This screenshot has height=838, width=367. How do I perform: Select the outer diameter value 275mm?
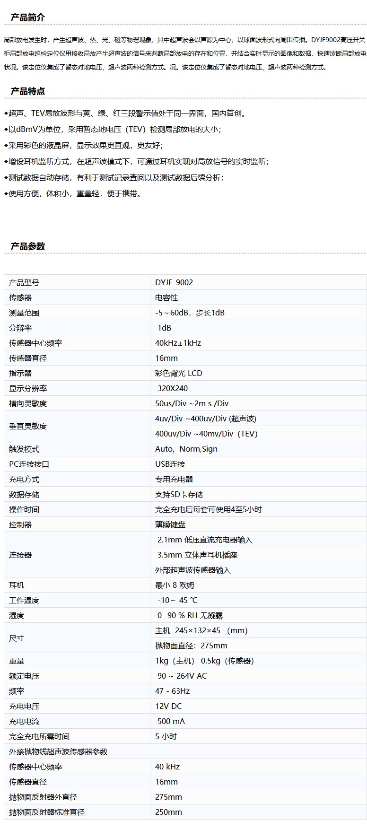[168, 797]
